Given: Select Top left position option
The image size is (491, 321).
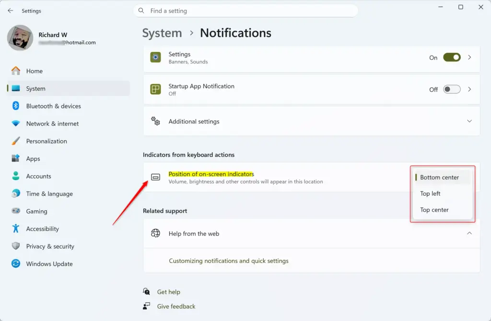Looking at the screenshot, I should coord(442,193).
